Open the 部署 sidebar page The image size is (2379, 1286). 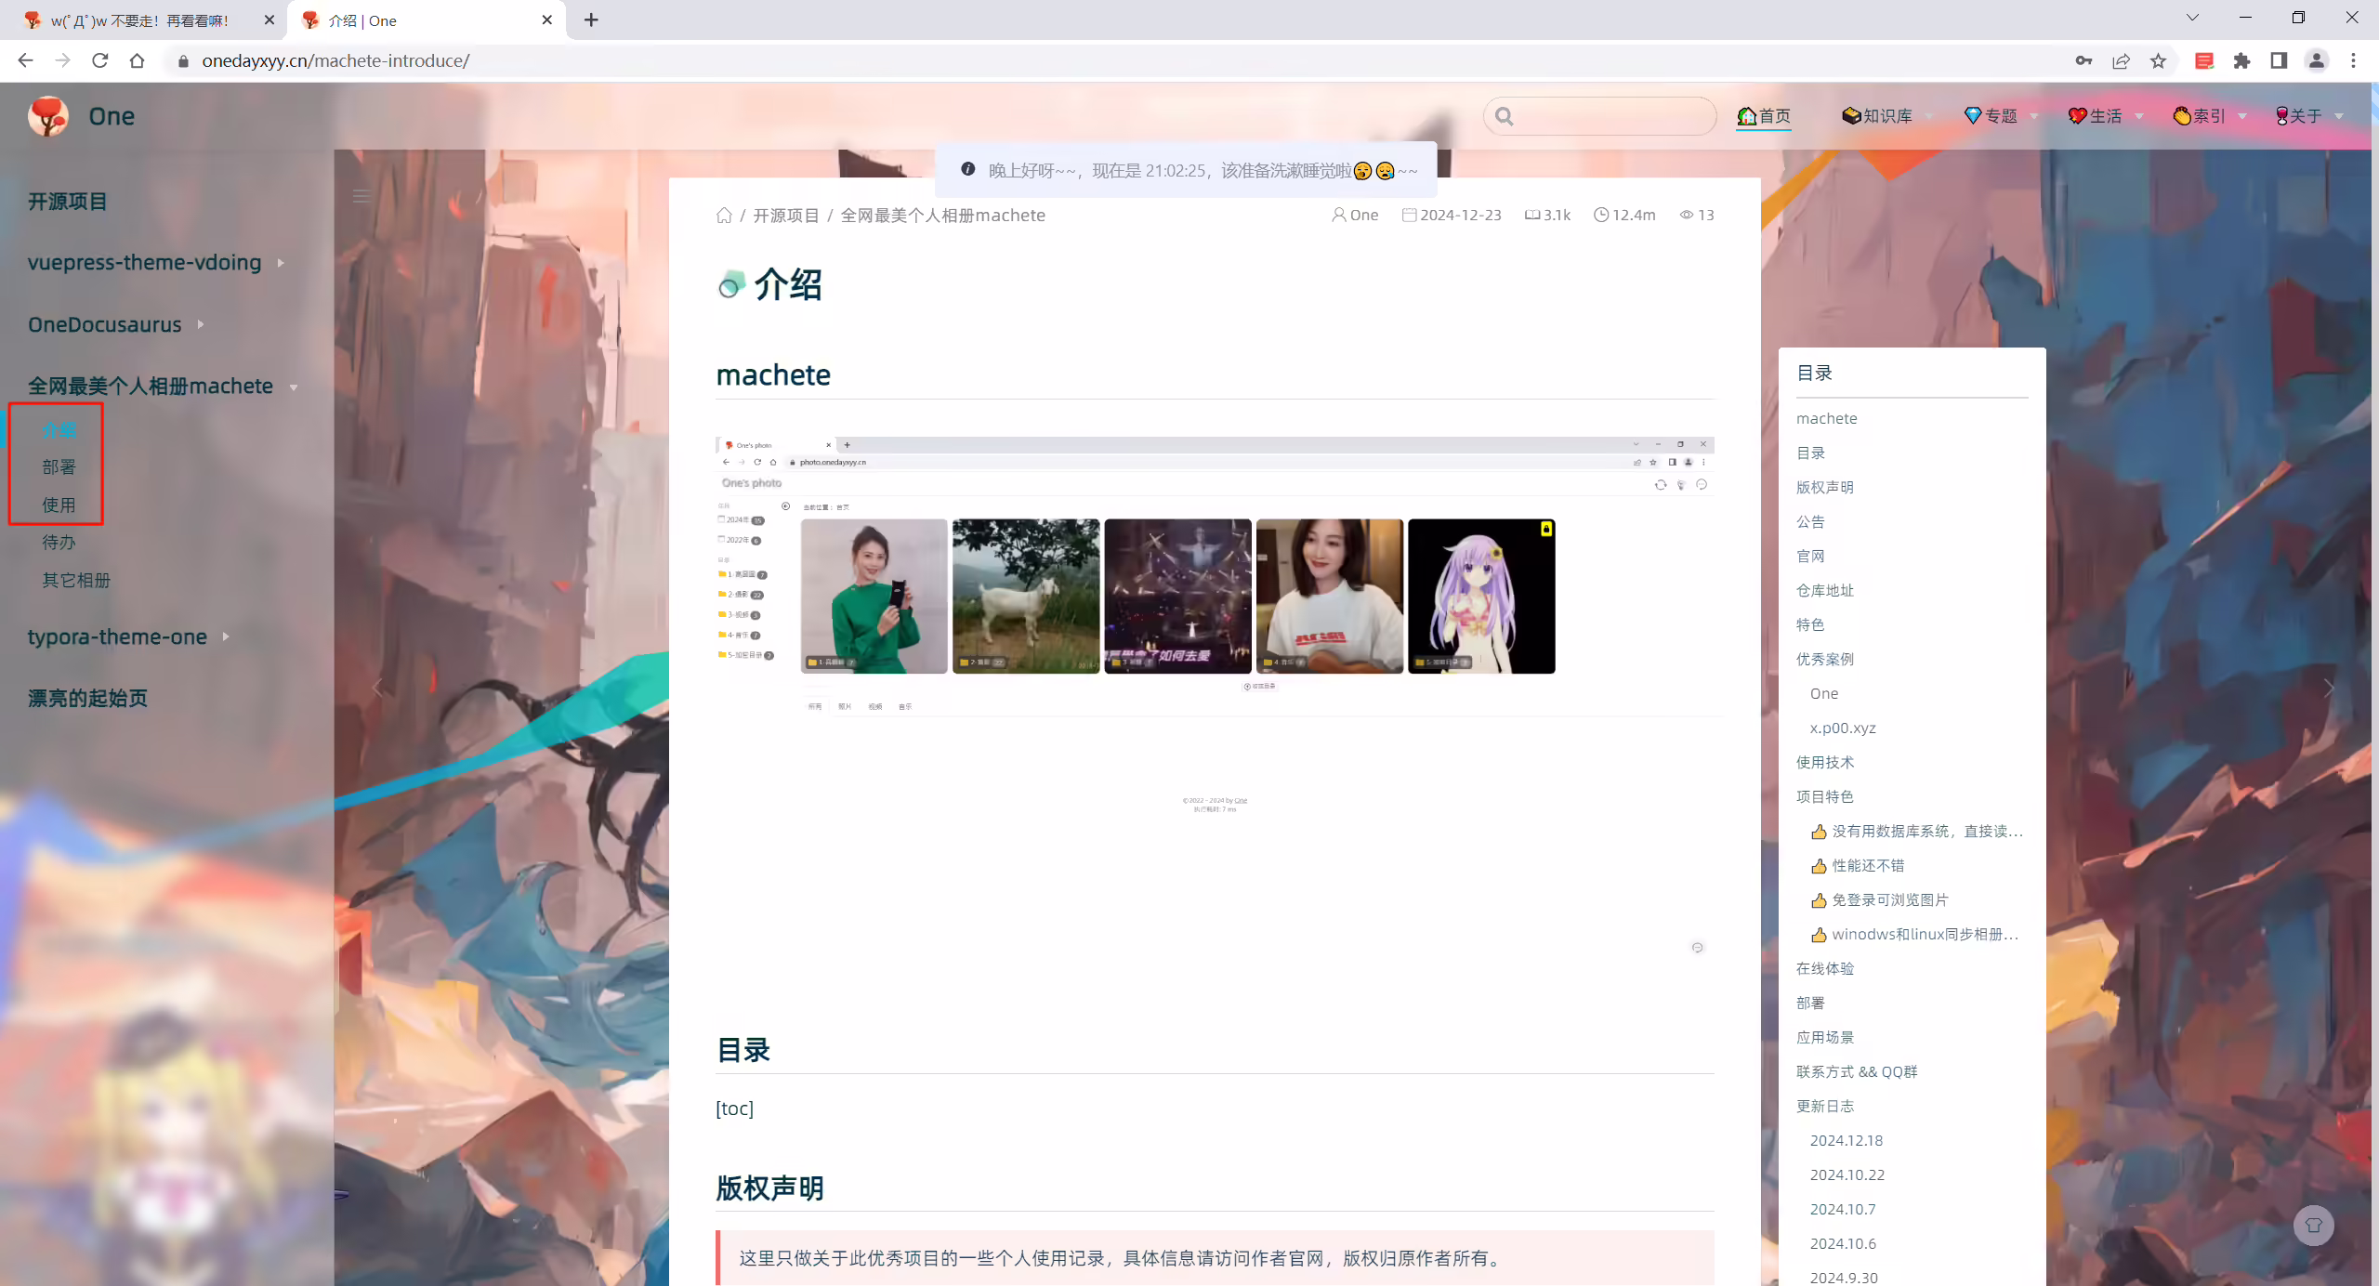tap(59, 467)
